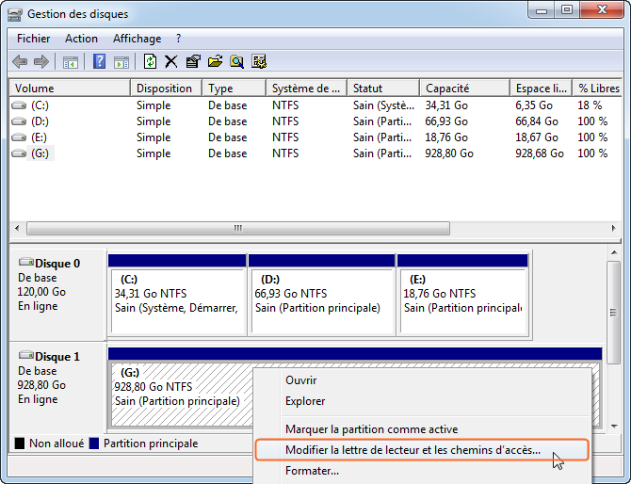Screen dimensions: 631x484
Task: Click the open folder toolbar icon
Action: [x=216, y=61]
